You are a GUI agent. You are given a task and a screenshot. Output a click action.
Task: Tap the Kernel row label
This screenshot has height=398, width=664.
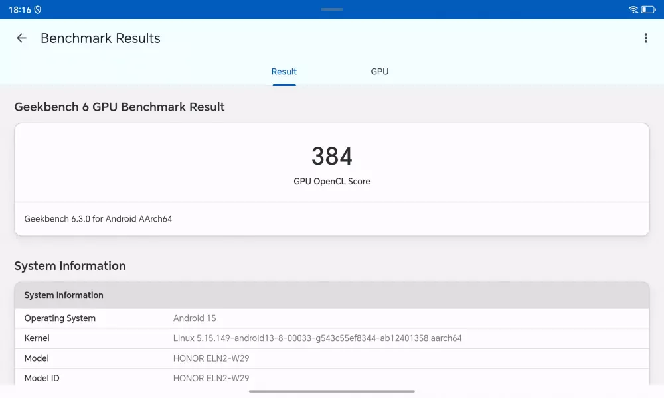point(37,338)
